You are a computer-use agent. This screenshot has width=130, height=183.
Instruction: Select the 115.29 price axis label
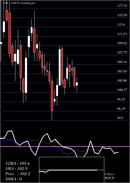tap(122, 15)
